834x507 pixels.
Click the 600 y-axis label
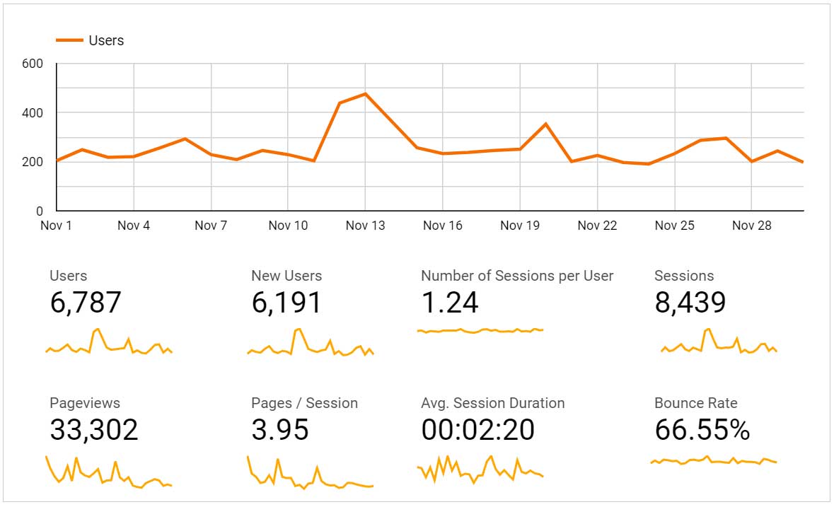(x=33, y=64)
